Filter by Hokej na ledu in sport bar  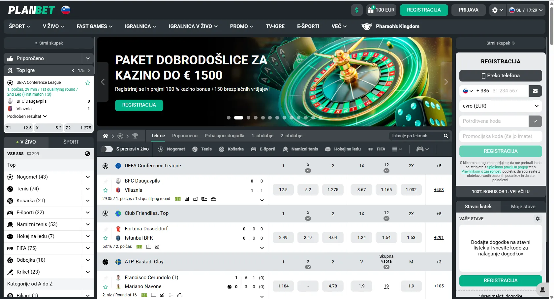click(x=343, y=149)
